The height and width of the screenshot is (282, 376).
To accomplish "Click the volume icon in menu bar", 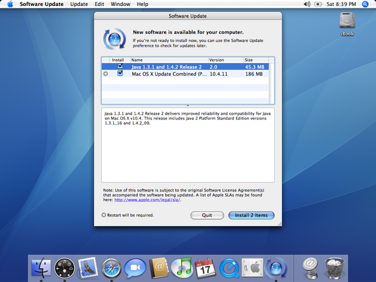I will coord(307,4).
